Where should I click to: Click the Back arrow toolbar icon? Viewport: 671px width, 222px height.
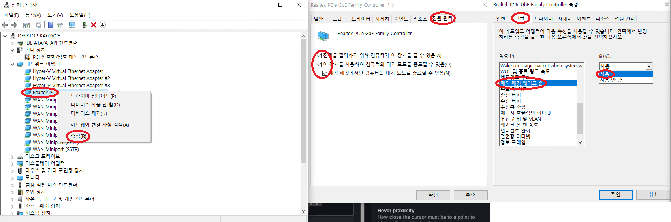5,25
